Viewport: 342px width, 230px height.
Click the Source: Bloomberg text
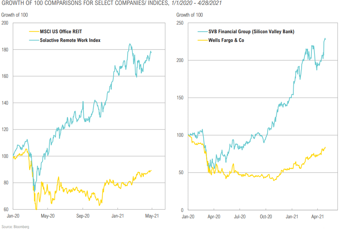click(x=15, y=227)
